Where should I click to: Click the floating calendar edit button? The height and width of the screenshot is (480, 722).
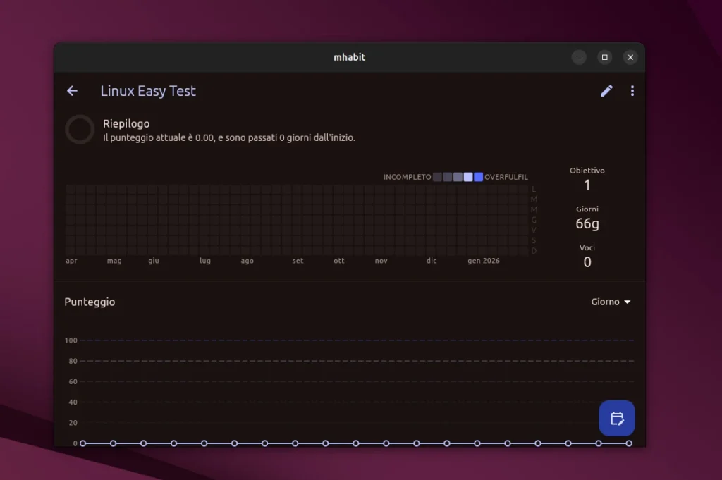click(617, 418)
